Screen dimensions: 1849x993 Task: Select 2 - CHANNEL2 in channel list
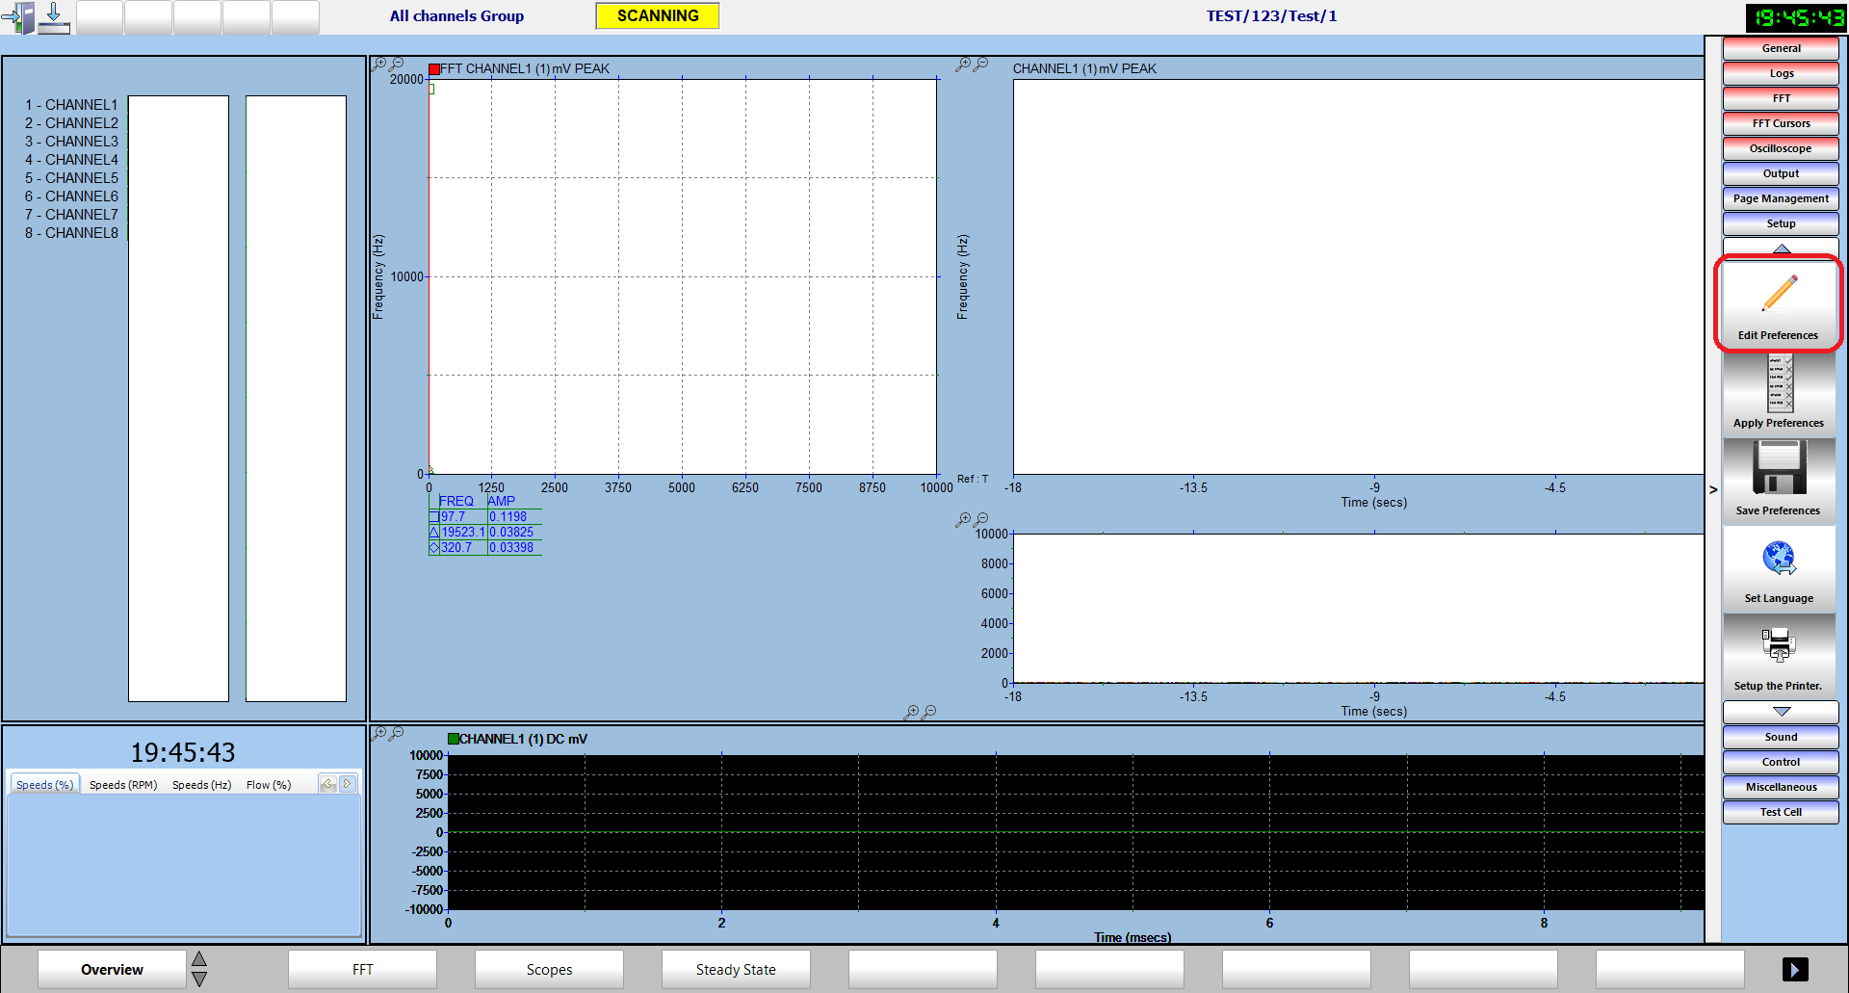[71, 123]
